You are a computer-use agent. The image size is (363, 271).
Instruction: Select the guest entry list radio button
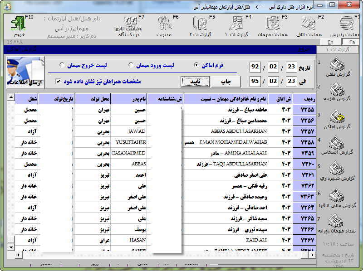131,65
